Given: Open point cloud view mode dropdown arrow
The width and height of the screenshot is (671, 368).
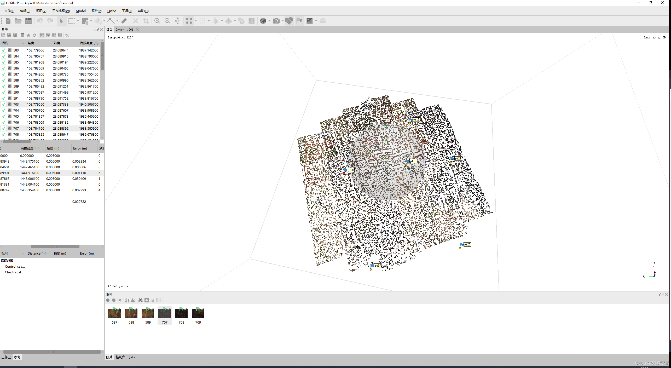Looking at the screenshot, I should pyautogui.click(x=196, y=21).
